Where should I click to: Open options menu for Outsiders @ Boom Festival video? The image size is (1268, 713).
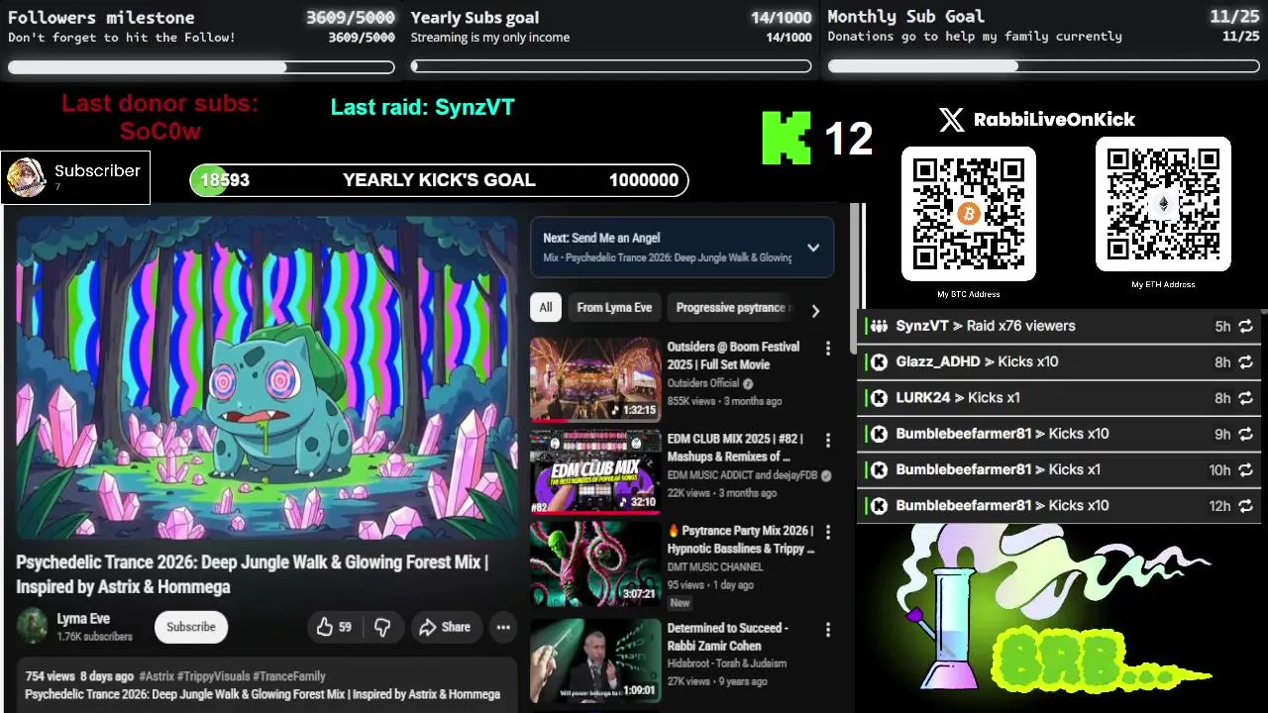[x=827, y=348]
